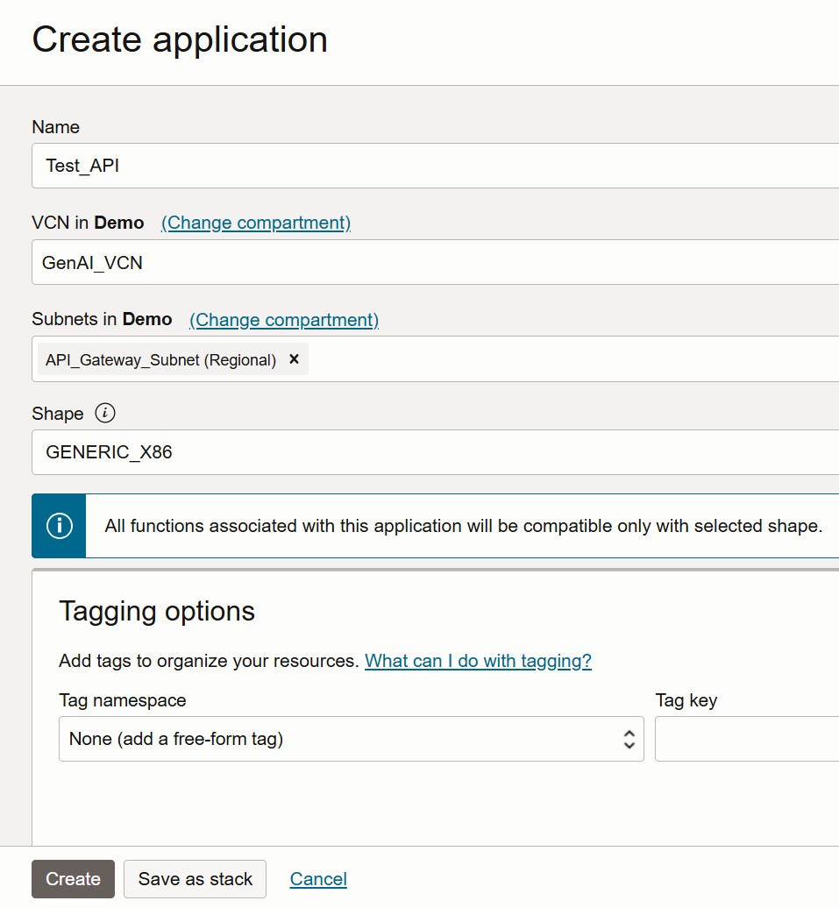Click the info icon beside Shape
The width and height of the screenshot is (839, 908).
105,413
